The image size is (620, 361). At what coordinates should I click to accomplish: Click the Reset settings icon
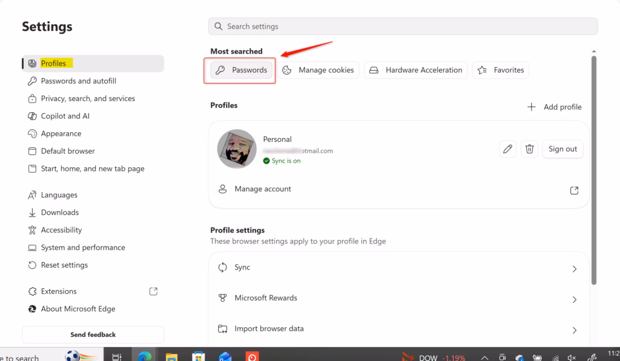(32, 265)
